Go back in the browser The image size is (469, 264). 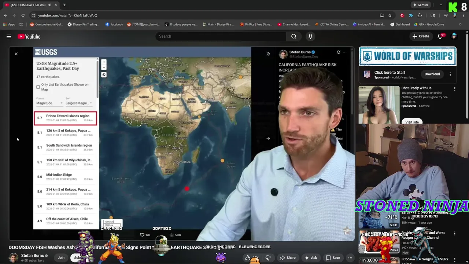(5, 15)
